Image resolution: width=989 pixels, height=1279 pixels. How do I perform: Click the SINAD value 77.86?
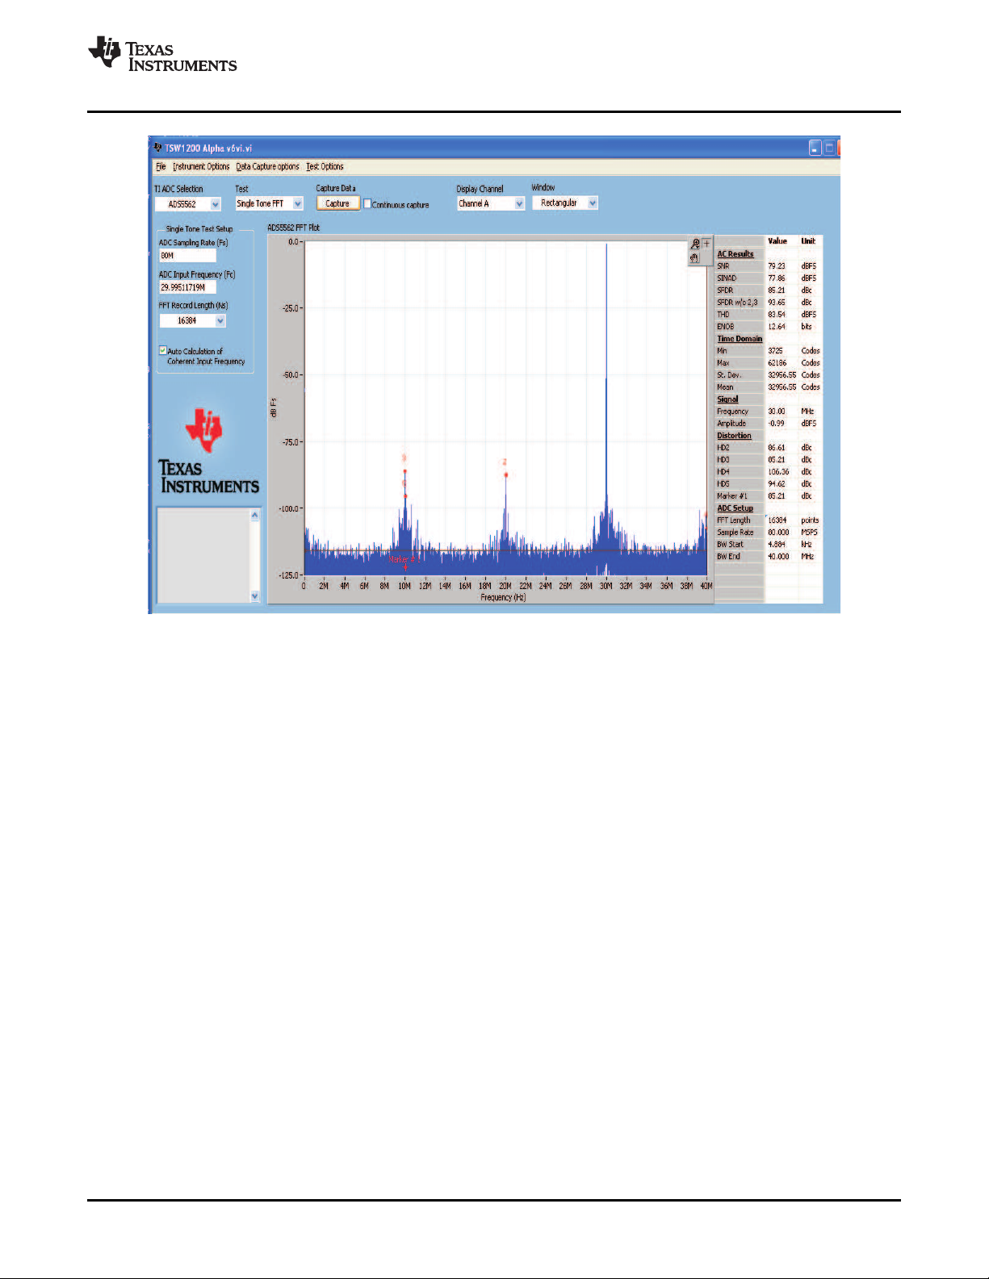(x=777, y=278)
